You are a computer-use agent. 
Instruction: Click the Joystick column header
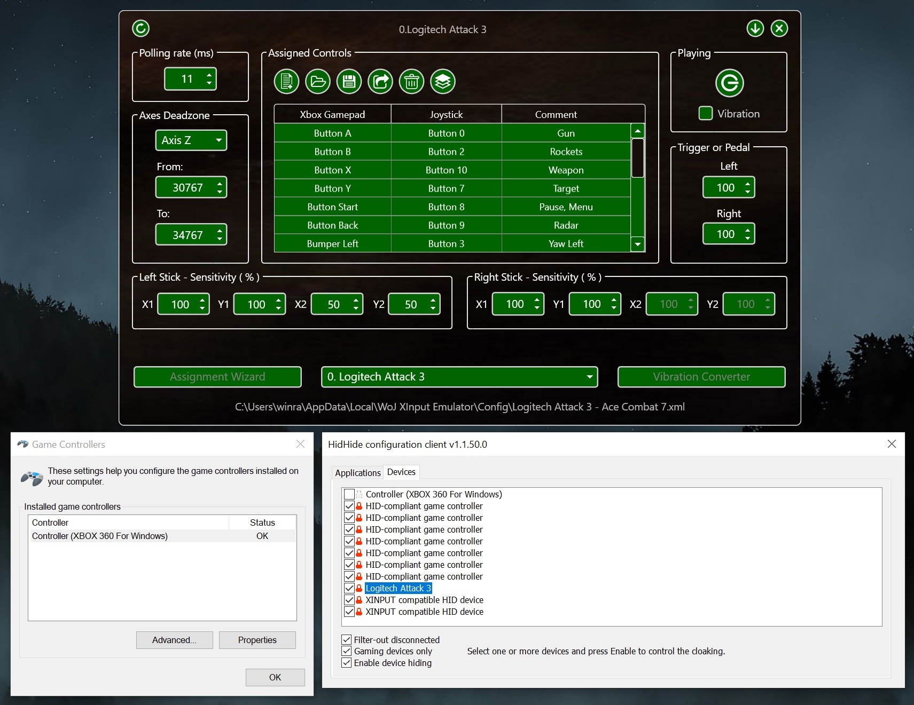click(446, 114)
